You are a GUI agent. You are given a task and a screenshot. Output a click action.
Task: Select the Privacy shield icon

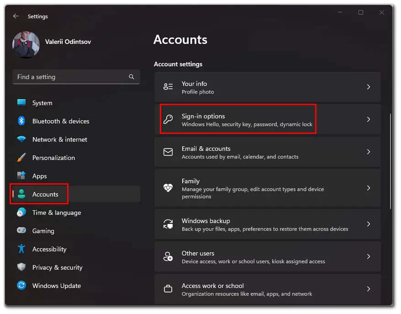pos(21,267)
